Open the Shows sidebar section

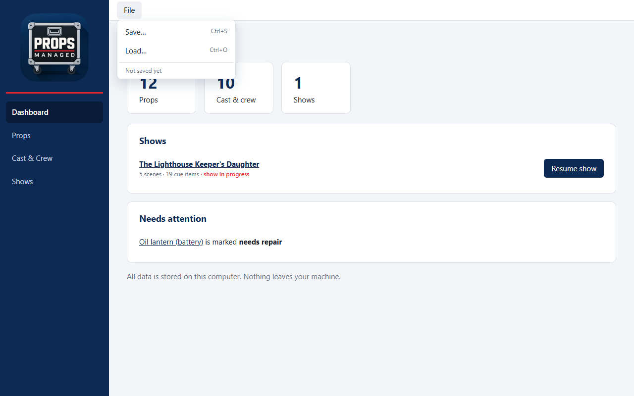54,182
